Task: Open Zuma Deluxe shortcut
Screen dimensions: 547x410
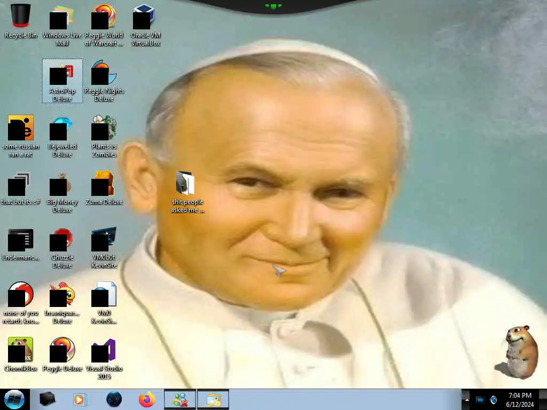Action: coord(104,188)
